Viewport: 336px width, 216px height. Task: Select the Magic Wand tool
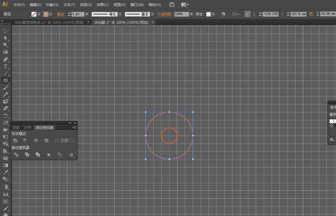[x=5, y=45]
